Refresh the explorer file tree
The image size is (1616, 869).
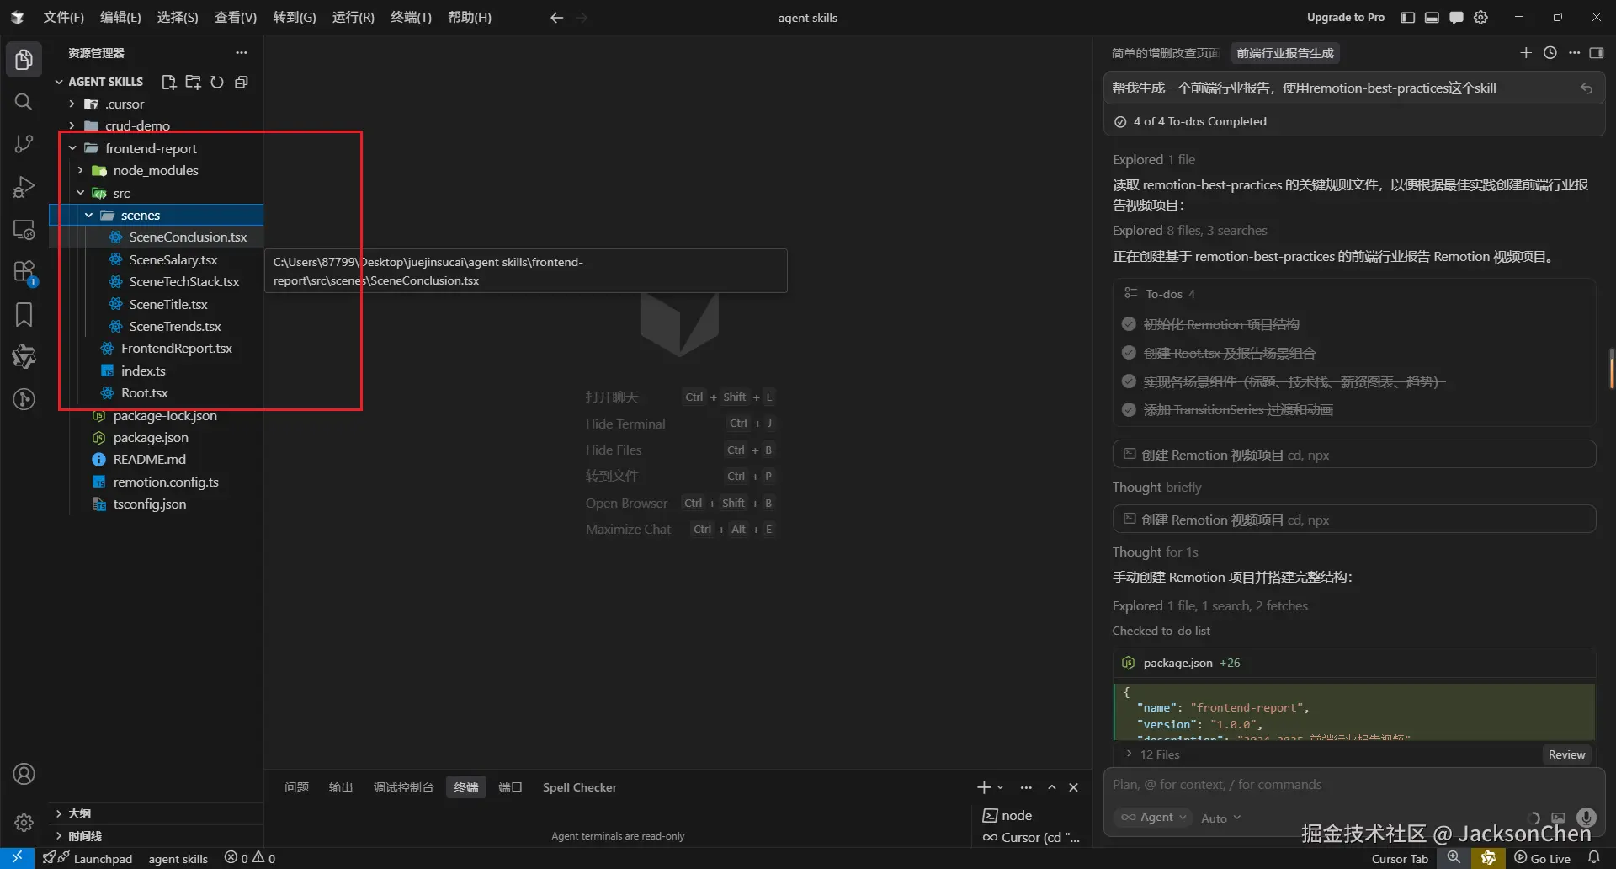217,82
